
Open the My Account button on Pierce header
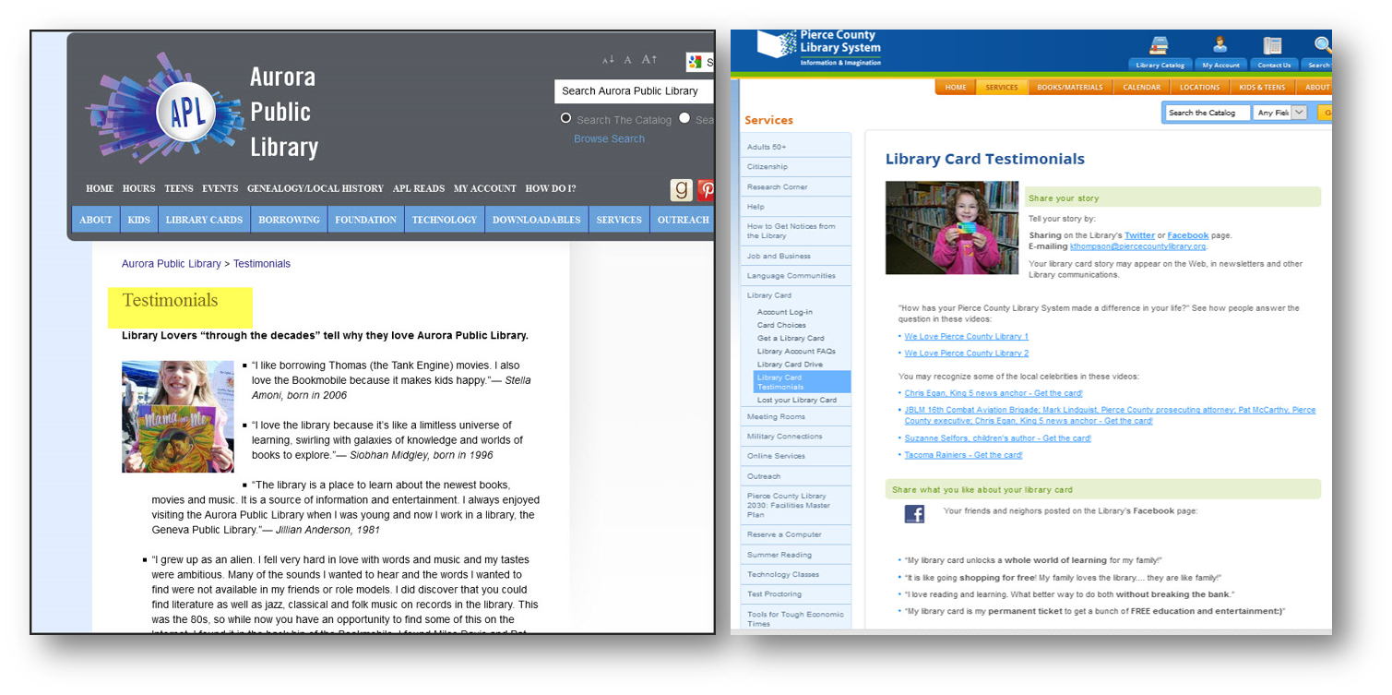pos(1220,65)
